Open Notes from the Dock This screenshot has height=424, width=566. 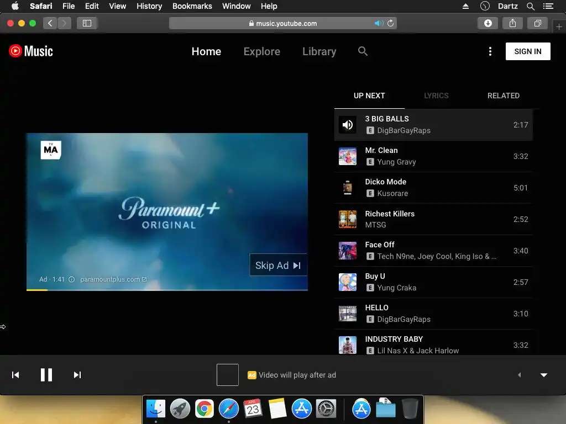[x=277, y=409]
